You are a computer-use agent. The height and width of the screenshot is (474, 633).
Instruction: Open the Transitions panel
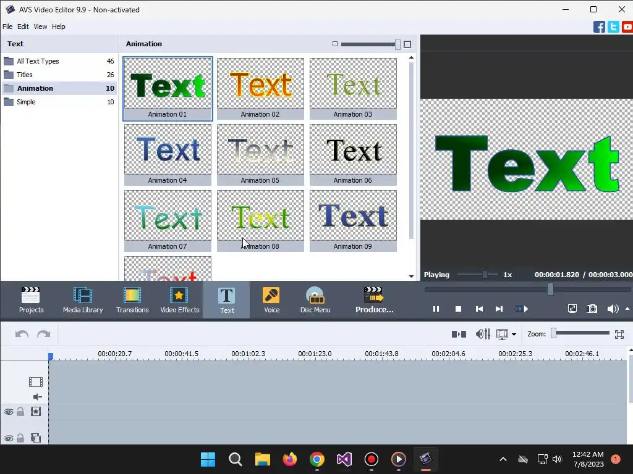pos(132,300)
